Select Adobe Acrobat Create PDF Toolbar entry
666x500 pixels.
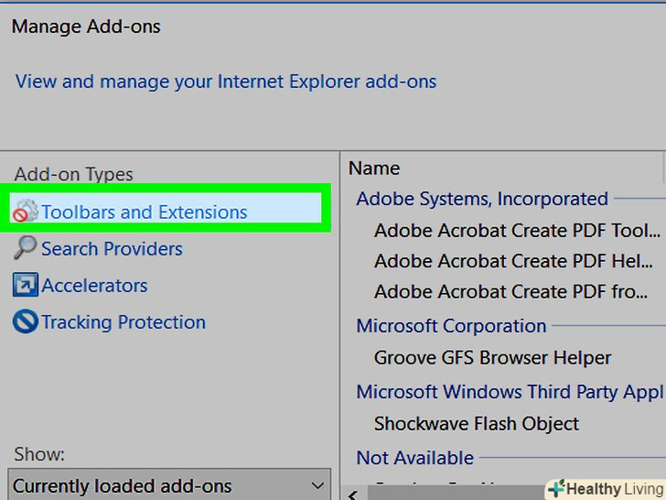pyautogui.click(x=517, y=231)
